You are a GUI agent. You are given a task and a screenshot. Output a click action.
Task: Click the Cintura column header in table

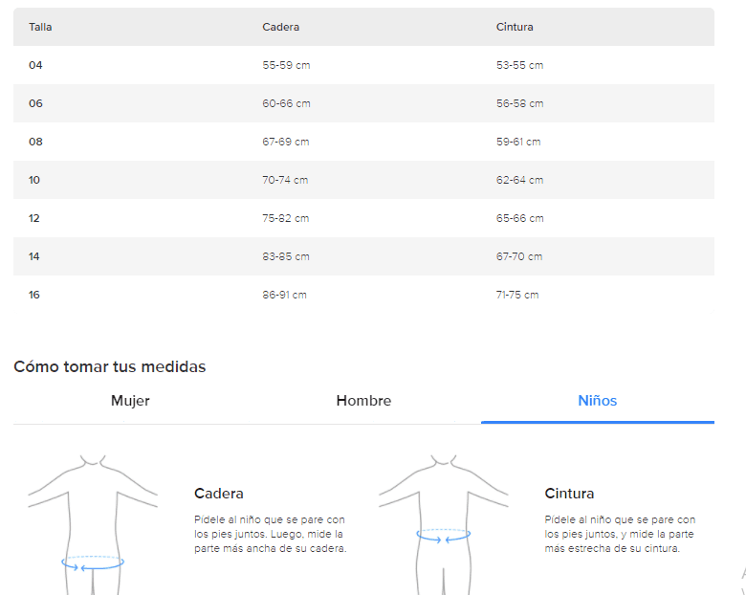tap(515, 27)
